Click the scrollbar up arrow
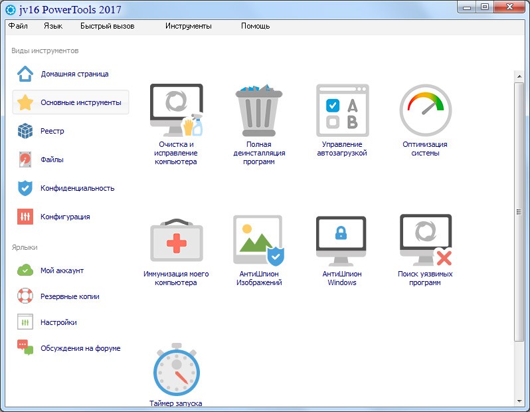The width and height of the screenshot is (530, 412). coord(519,76)
